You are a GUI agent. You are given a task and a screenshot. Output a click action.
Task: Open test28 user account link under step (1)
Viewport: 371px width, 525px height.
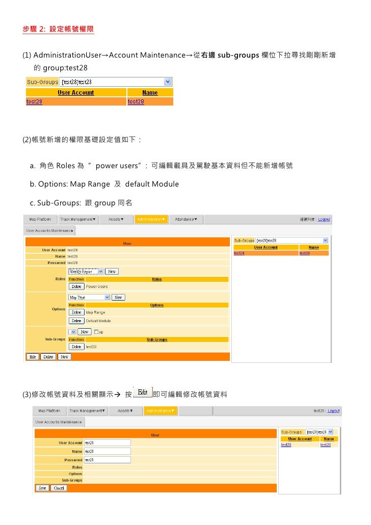pyautogui.click(x=34, y=101)
